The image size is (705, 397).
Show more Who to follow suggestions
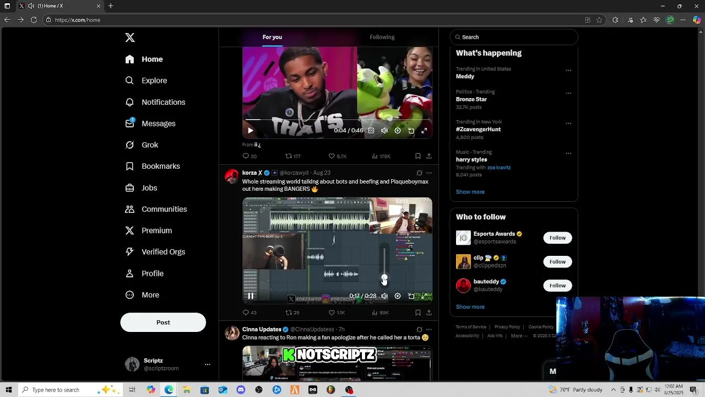(x=470, y=307)
